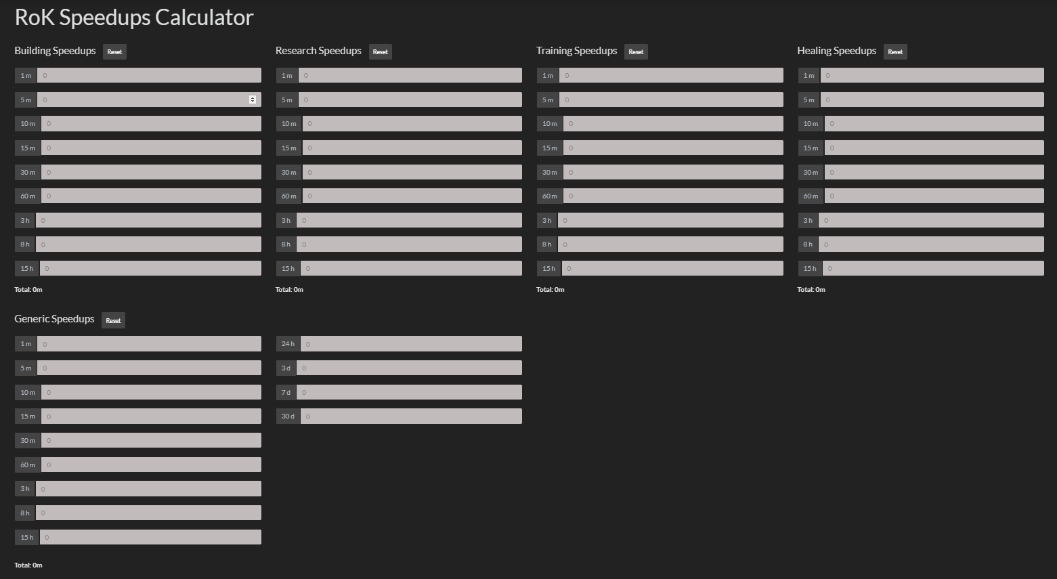
Task: Click the Training Speedups 10 m field
Action: [x=673, y=123]
